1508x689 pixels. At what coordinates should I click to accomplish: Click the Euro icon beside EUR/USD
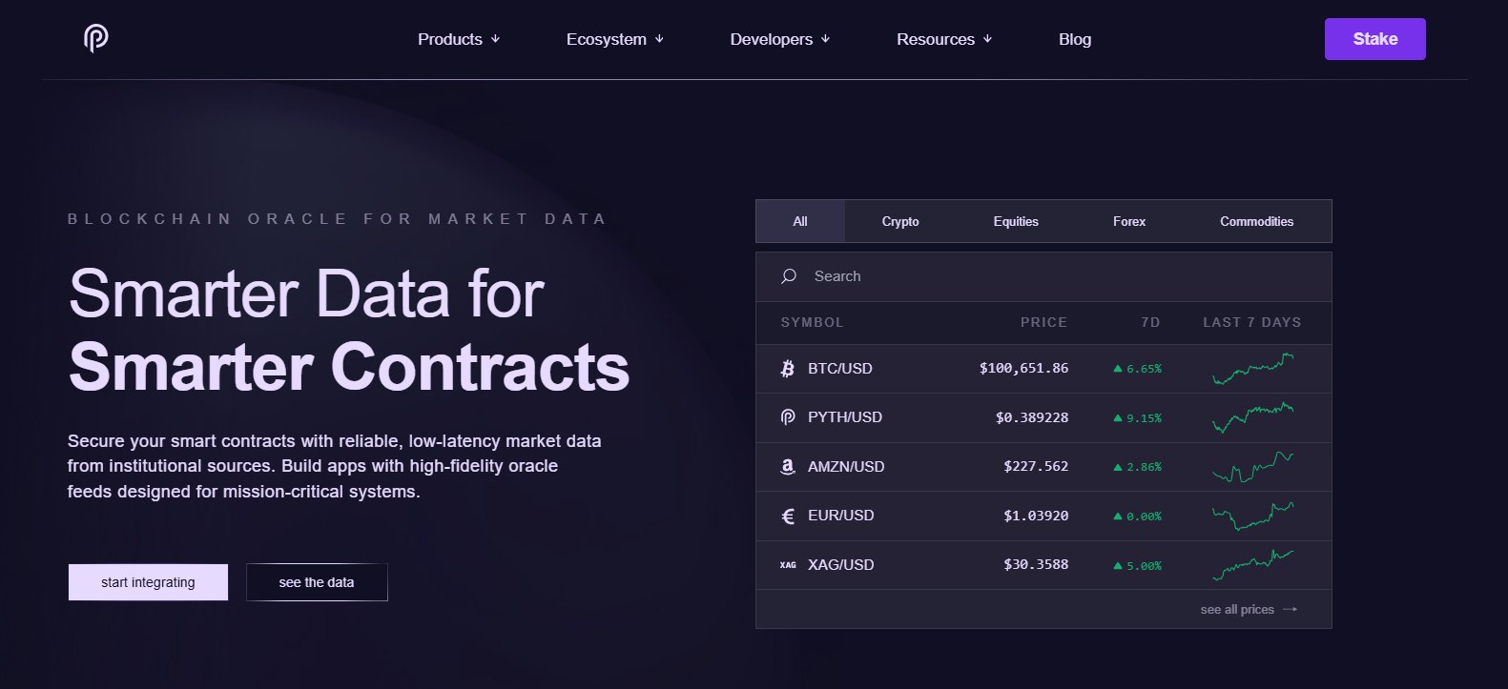coord(787,516)
